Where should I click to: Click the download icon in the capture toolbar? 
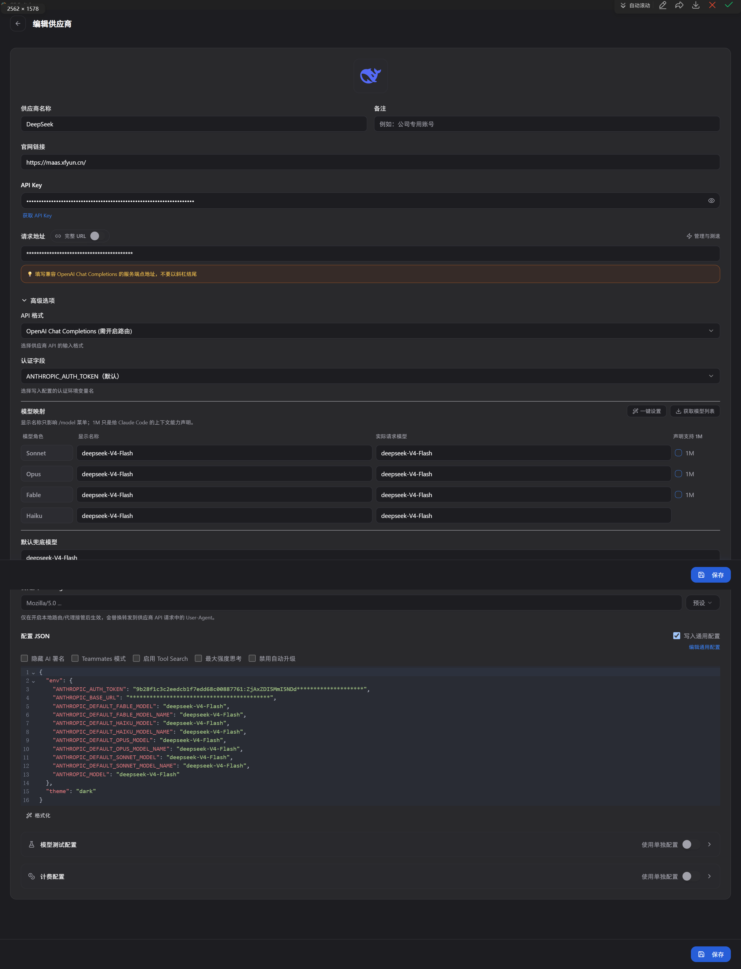pos(696,5)
